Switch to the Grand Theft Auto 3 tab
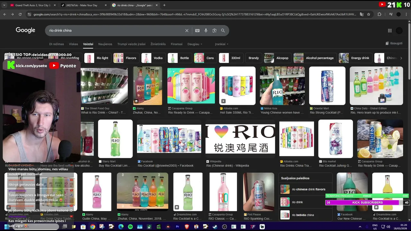Image resolution: width=411 pixels, height=231 pixels. coord(33,5)
